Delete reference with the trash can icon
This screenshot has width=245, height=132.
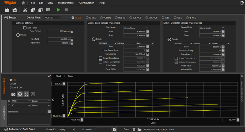[x=49, y=111]
